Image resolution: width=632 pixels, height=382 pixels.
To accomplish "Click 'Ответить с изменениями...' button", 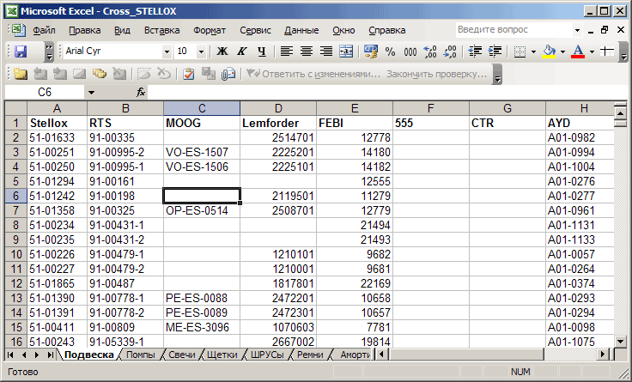I will coord(313,74).
